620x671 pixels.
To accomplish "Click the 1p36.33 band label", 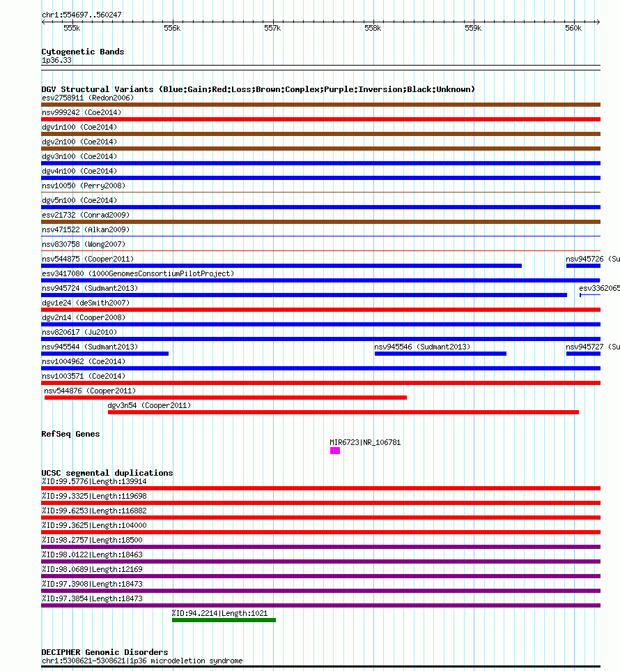I will [x=57, y=61].
